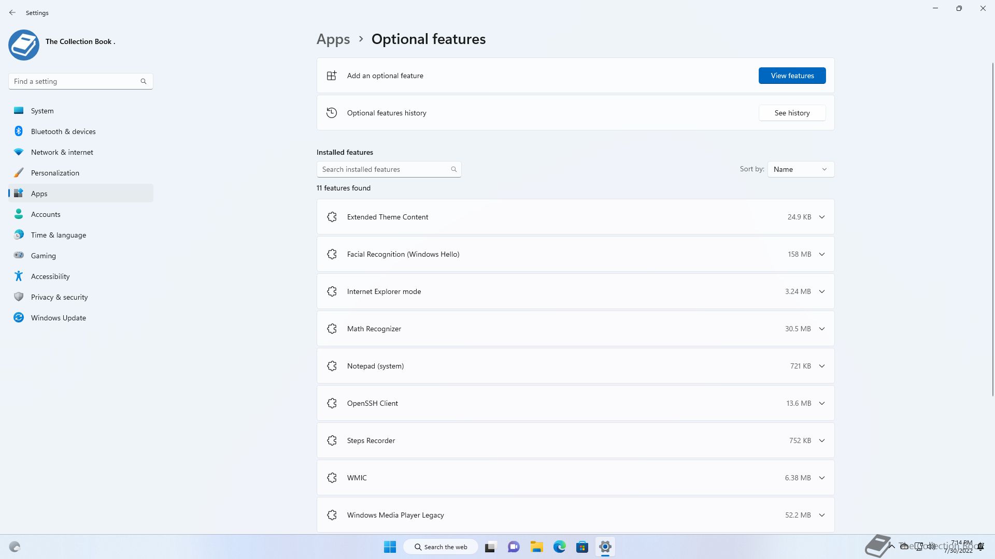Viewport: 995px width, 559px height.
Task: Click the profile avatar picture
Action: tap(24, 45)
